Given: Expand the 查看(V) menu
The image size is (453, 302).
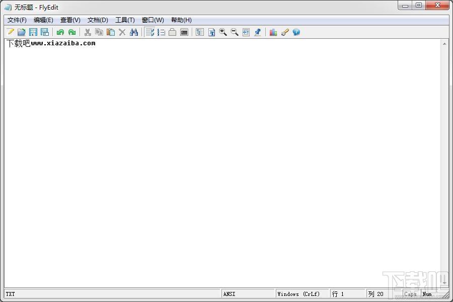Looking at the screenshot, I should tap(70, 20).
